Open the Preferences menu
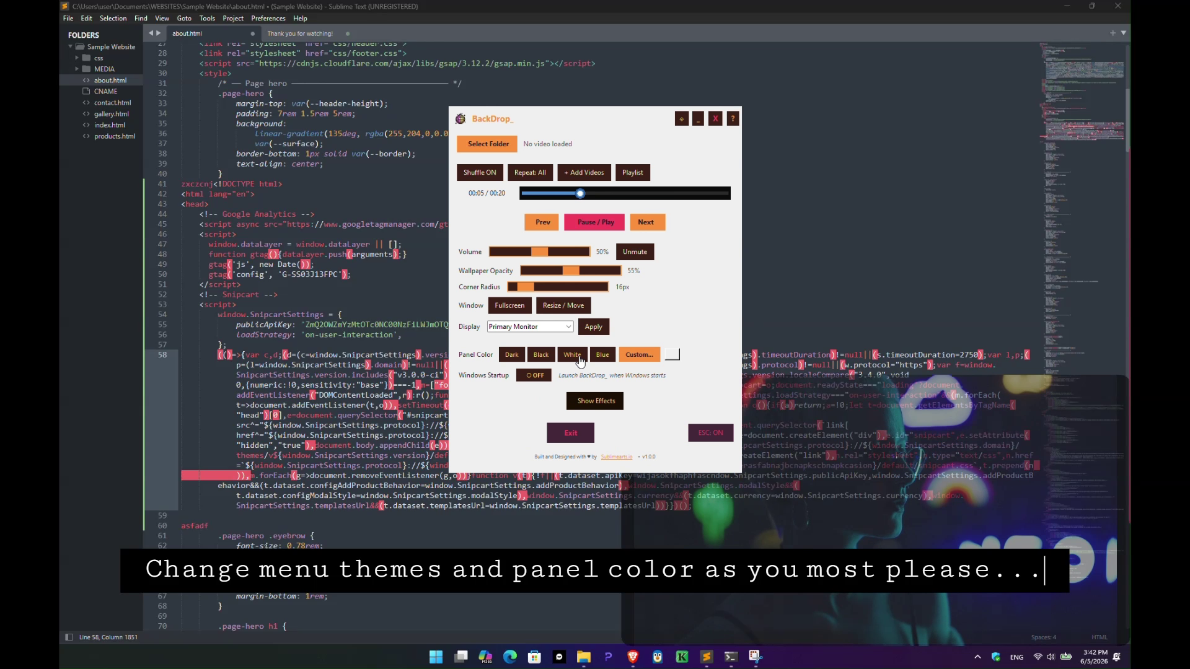The width and height of the screenshot is (1190, 669). [268, 18]
